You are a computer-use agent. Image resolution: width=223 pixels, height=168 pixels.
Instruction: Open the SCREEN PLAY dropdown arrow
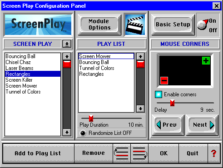click(67, 44)
